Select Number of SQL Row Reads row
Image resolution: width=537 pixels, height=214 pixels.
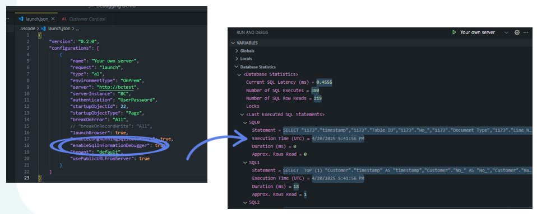pyautogui.click(x=284, y=98)
